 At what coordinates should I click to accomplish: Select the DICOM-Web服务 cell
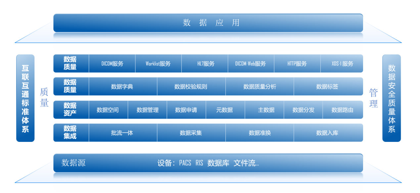coord(251,64)
